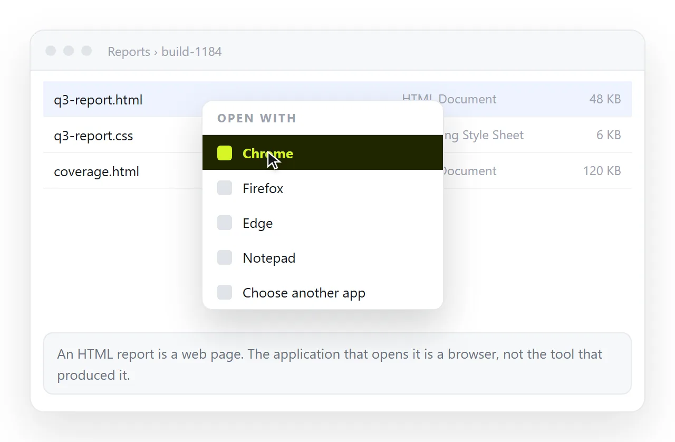
Task: Click the 120 KB size value
Action: tap(602, 171)
